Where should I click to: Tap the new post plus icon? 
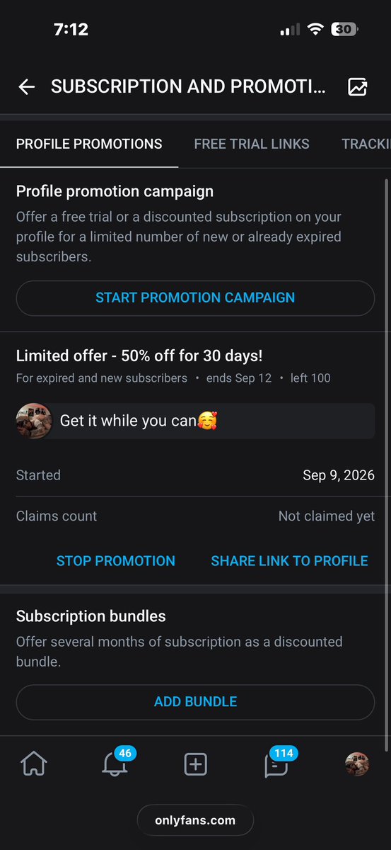tap(195, 764)
